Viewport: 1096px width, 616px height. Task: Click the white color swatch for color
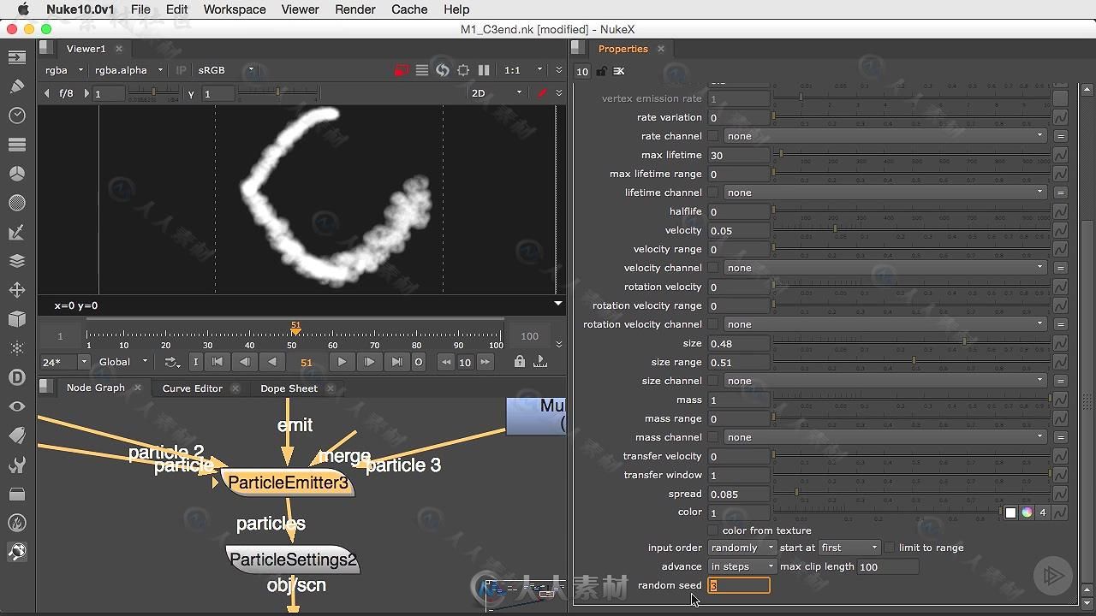(x=1010, y=512)
